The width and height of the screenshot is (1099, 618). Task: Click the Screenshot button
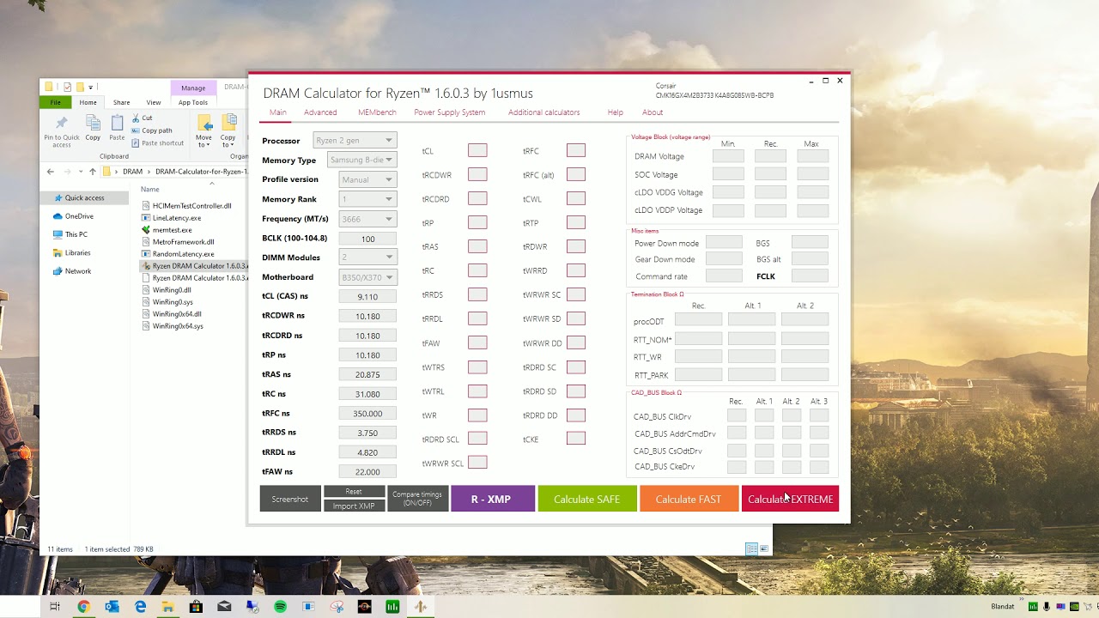290,499
